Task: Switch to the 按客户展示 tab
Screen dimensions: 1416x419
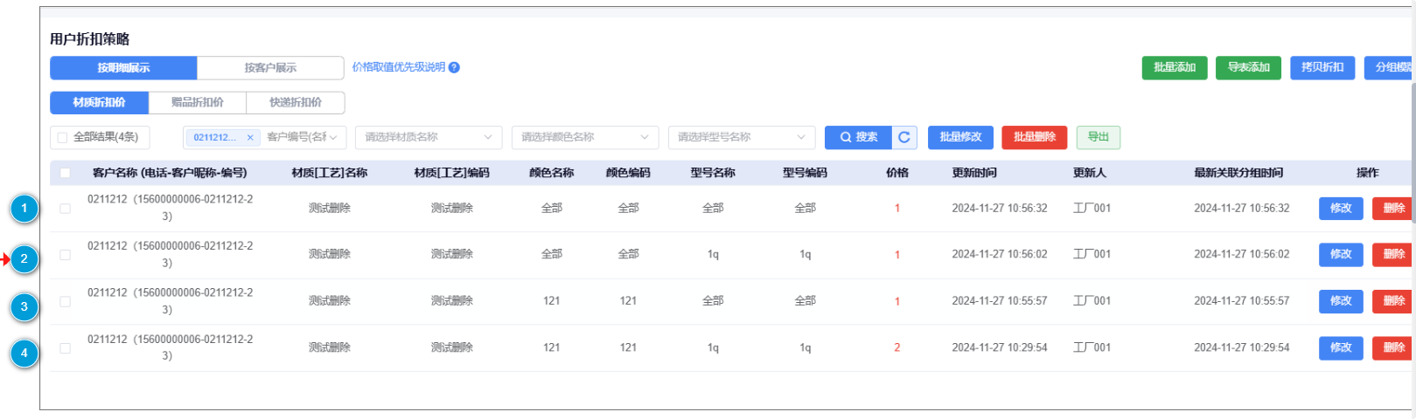Action: click(270, 68)
